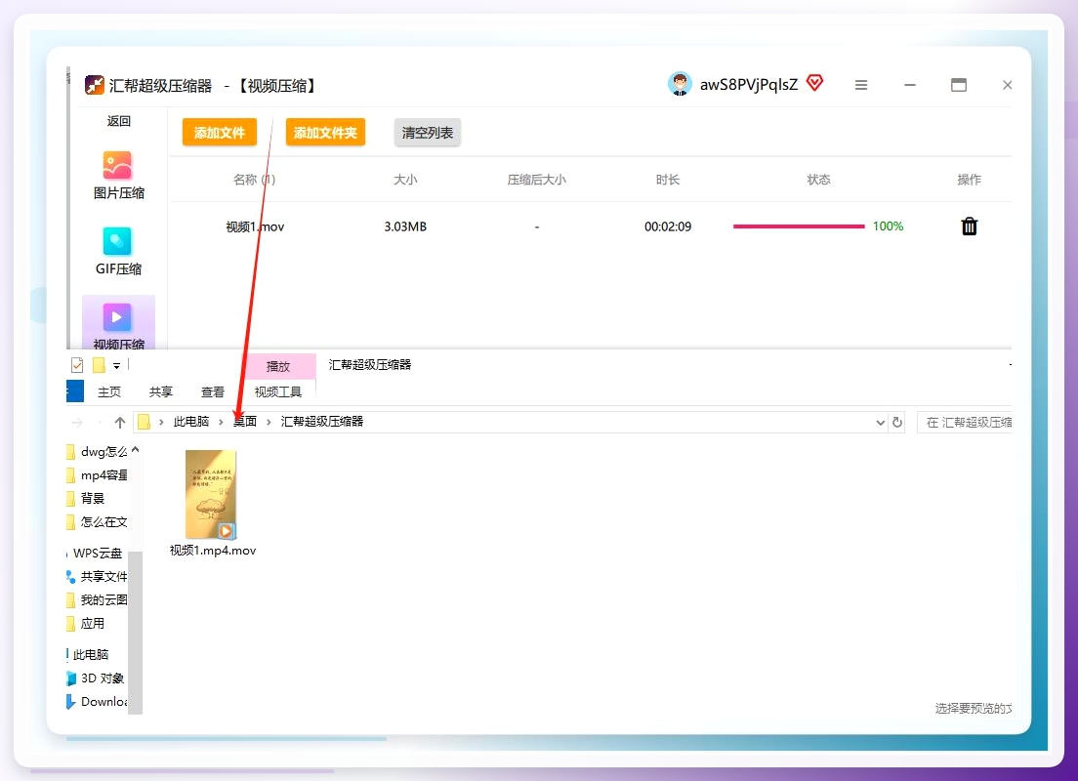Click the 3.03MB size cell
1078x781 pixels.
click(x=405, y=226)
